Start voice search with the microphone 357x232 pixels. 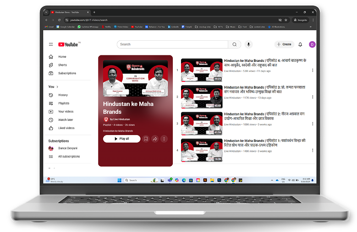click(249, 44)
